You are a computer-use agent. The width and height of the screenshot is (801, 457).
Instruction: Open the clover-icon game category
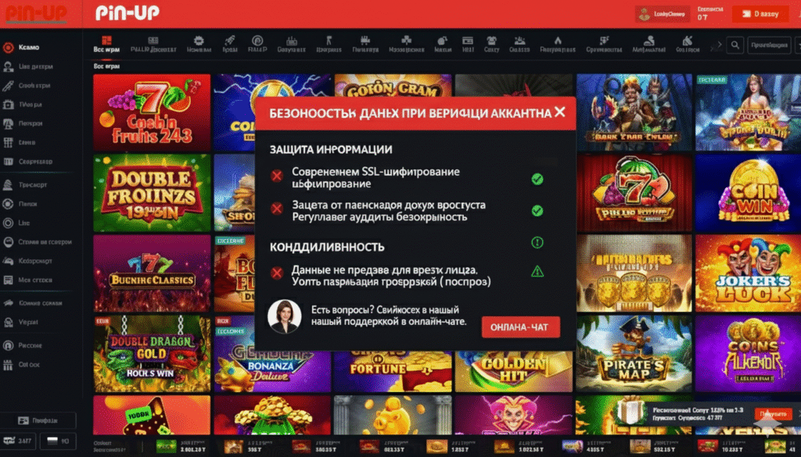406,45
